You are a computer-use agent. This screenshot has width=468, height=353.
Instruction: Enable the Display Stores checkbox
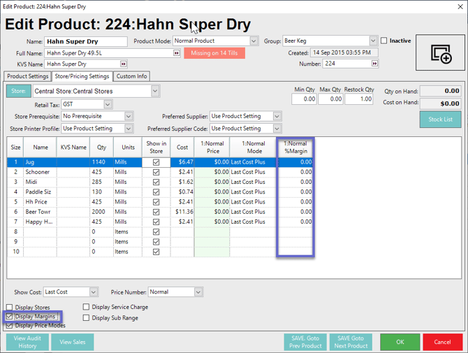[10, 308]
